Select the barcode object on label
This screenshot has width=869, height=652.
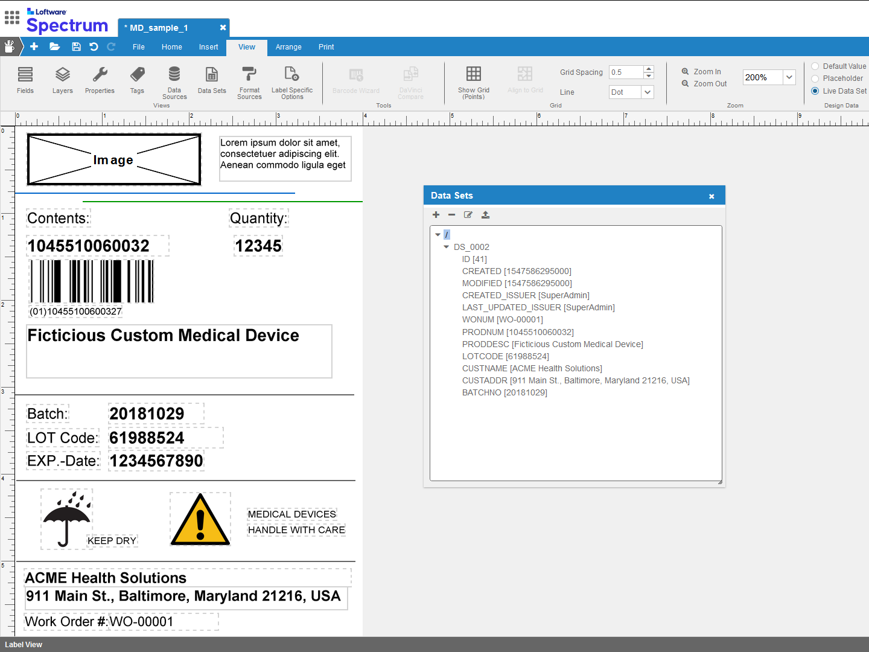(x=92, y=281)
